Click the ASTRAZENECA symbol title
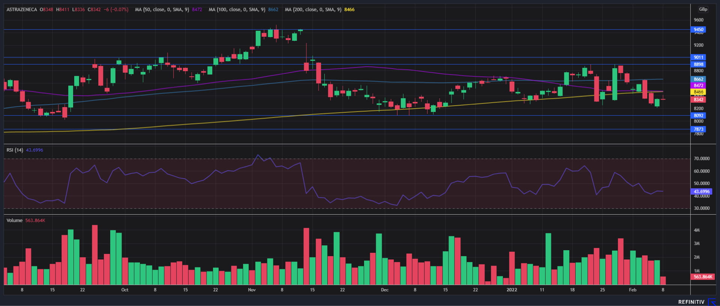Viewport: 720px width, 306px height. pyautogui.click(x=22, y=10)
